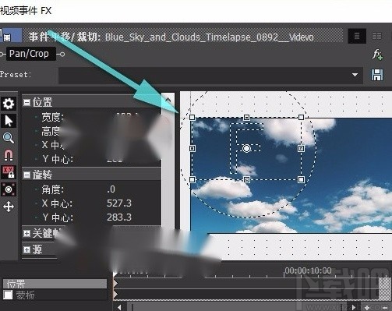Click the 位置 track first keyframe diamond
The width and height of the screenshot is (392, 311).
pyautogui.click(x=115, y=284)
